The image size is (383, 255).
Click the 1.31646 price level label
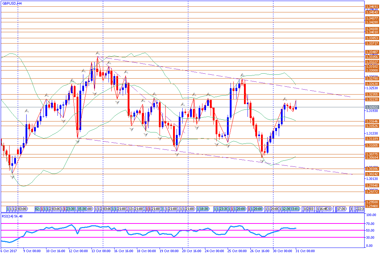point(371,121)
